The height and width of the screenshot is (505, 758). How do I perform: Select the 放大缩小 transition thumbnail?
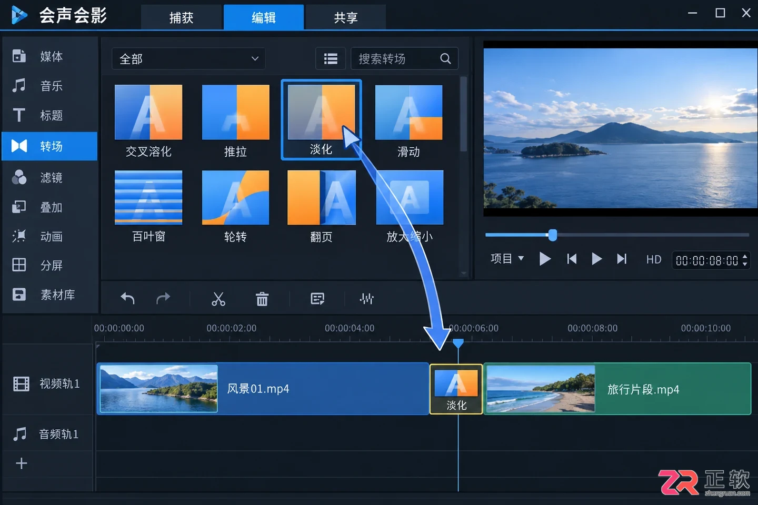point(410,197)
